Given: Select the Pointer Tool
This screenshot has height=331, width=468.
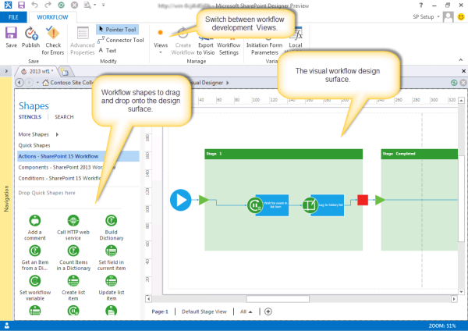Looking at the screenshot, I should pos(118,30).
